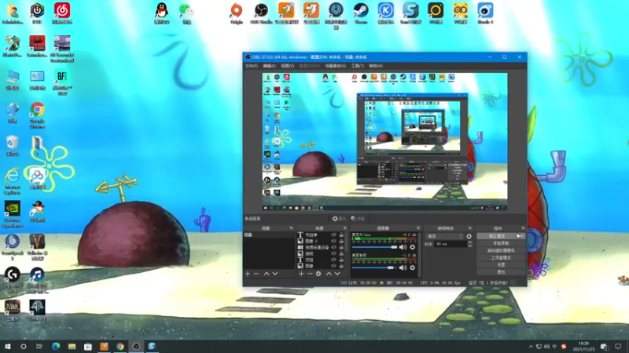Click the 启动虚拟摄像机 button
This screenshot has height=353, width=629.
[x=501, y=250]
